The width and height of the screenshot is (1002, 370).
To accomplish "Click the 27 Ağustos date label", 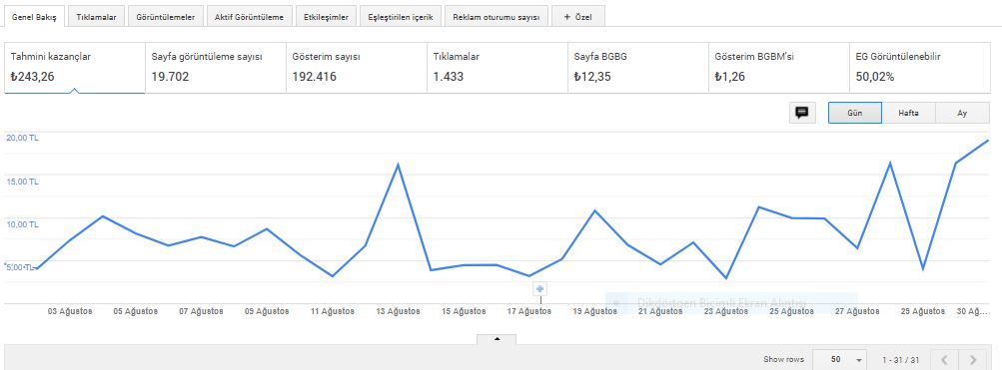I will pyautogui.click(x=857, y=311).
